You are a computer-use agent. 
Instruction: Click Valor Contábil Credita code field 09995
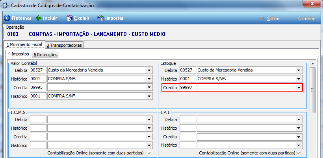point(38,88)
